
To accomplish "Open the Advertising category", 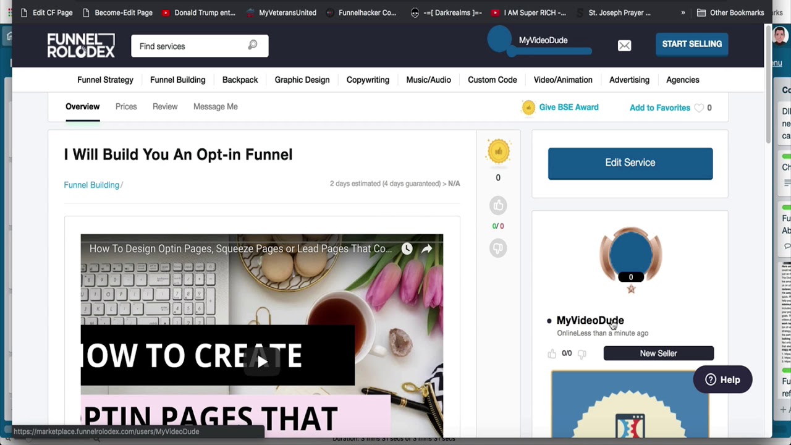I will click(x=629, y=80).
